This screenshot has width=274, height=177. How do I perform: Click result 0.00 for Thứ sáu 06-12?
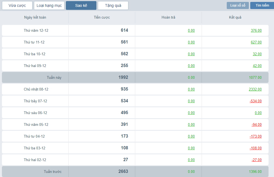point(258,113)
